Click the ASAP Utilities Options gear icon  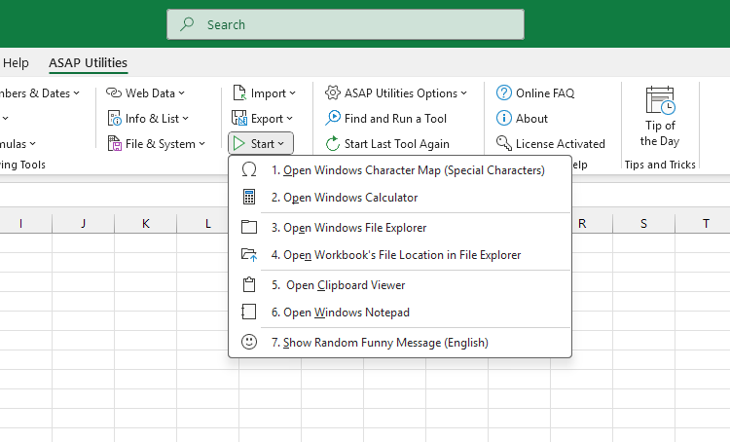pyautogui.click(x=333, y=92)
